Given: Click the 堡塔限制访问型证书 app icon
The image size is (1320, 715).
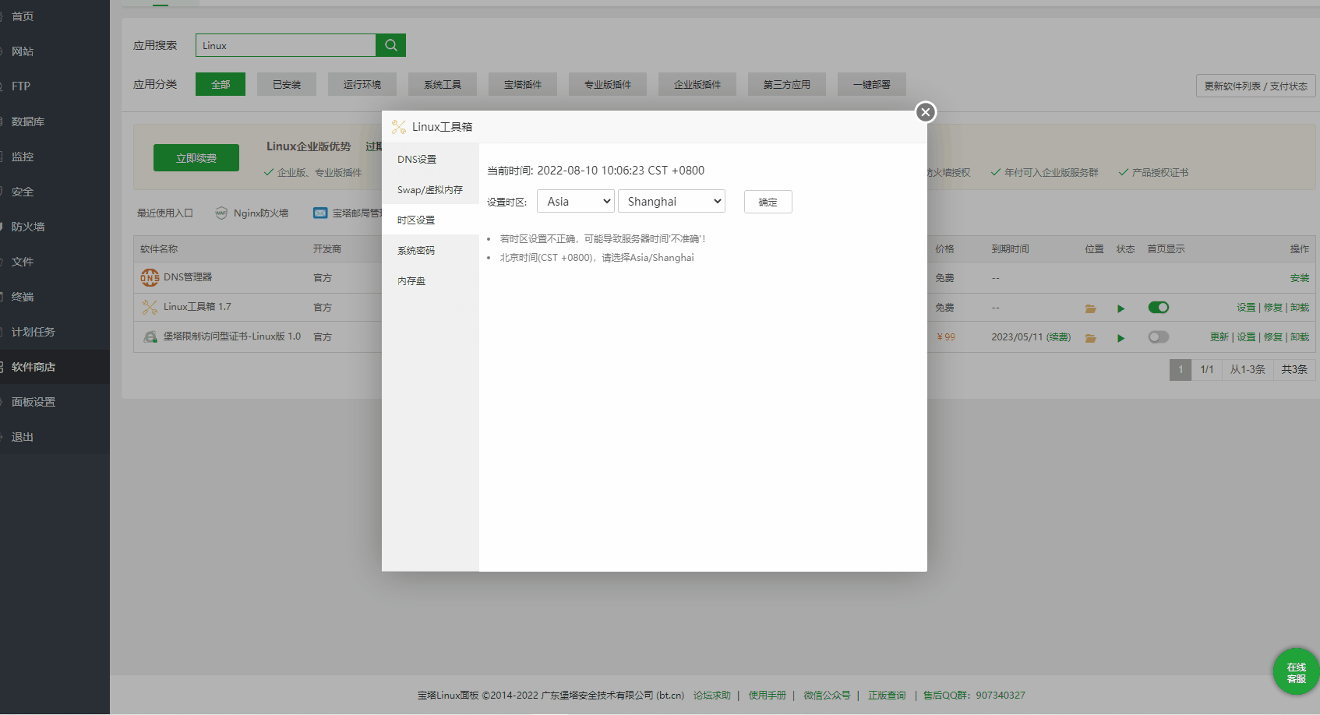Looking at the screenshot, I should [x=150, y=336].
